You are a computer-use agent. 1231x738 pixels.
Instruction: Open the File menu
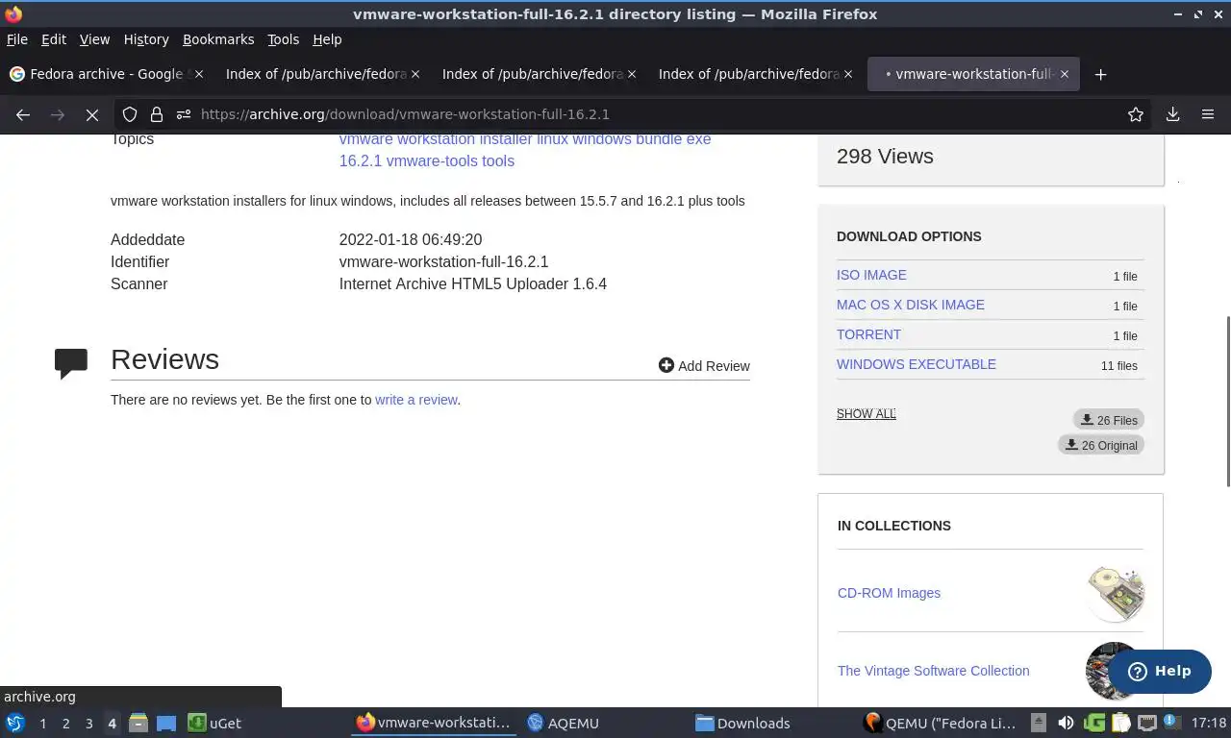[x=17, y=39]
